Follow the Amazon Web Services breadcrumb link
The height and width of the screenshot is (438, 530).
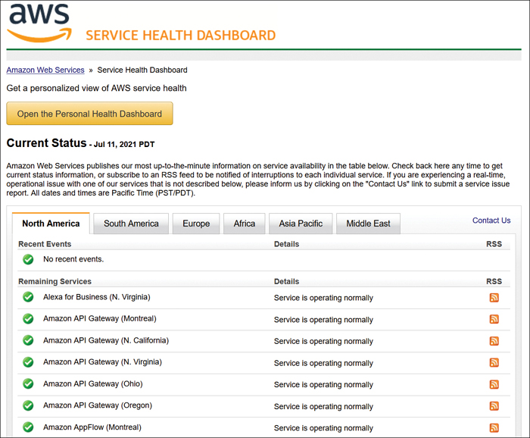click(x=45, y=70)
